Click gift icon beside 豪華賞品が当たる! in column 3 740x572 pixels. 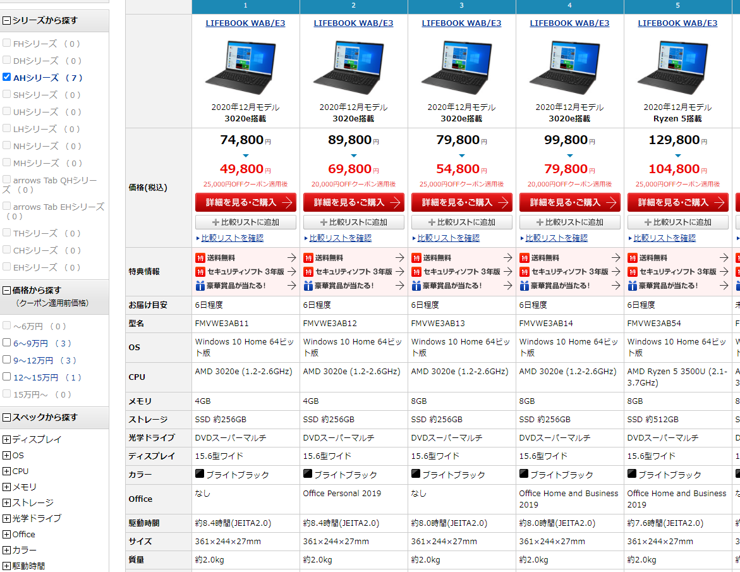coord(416,285)
